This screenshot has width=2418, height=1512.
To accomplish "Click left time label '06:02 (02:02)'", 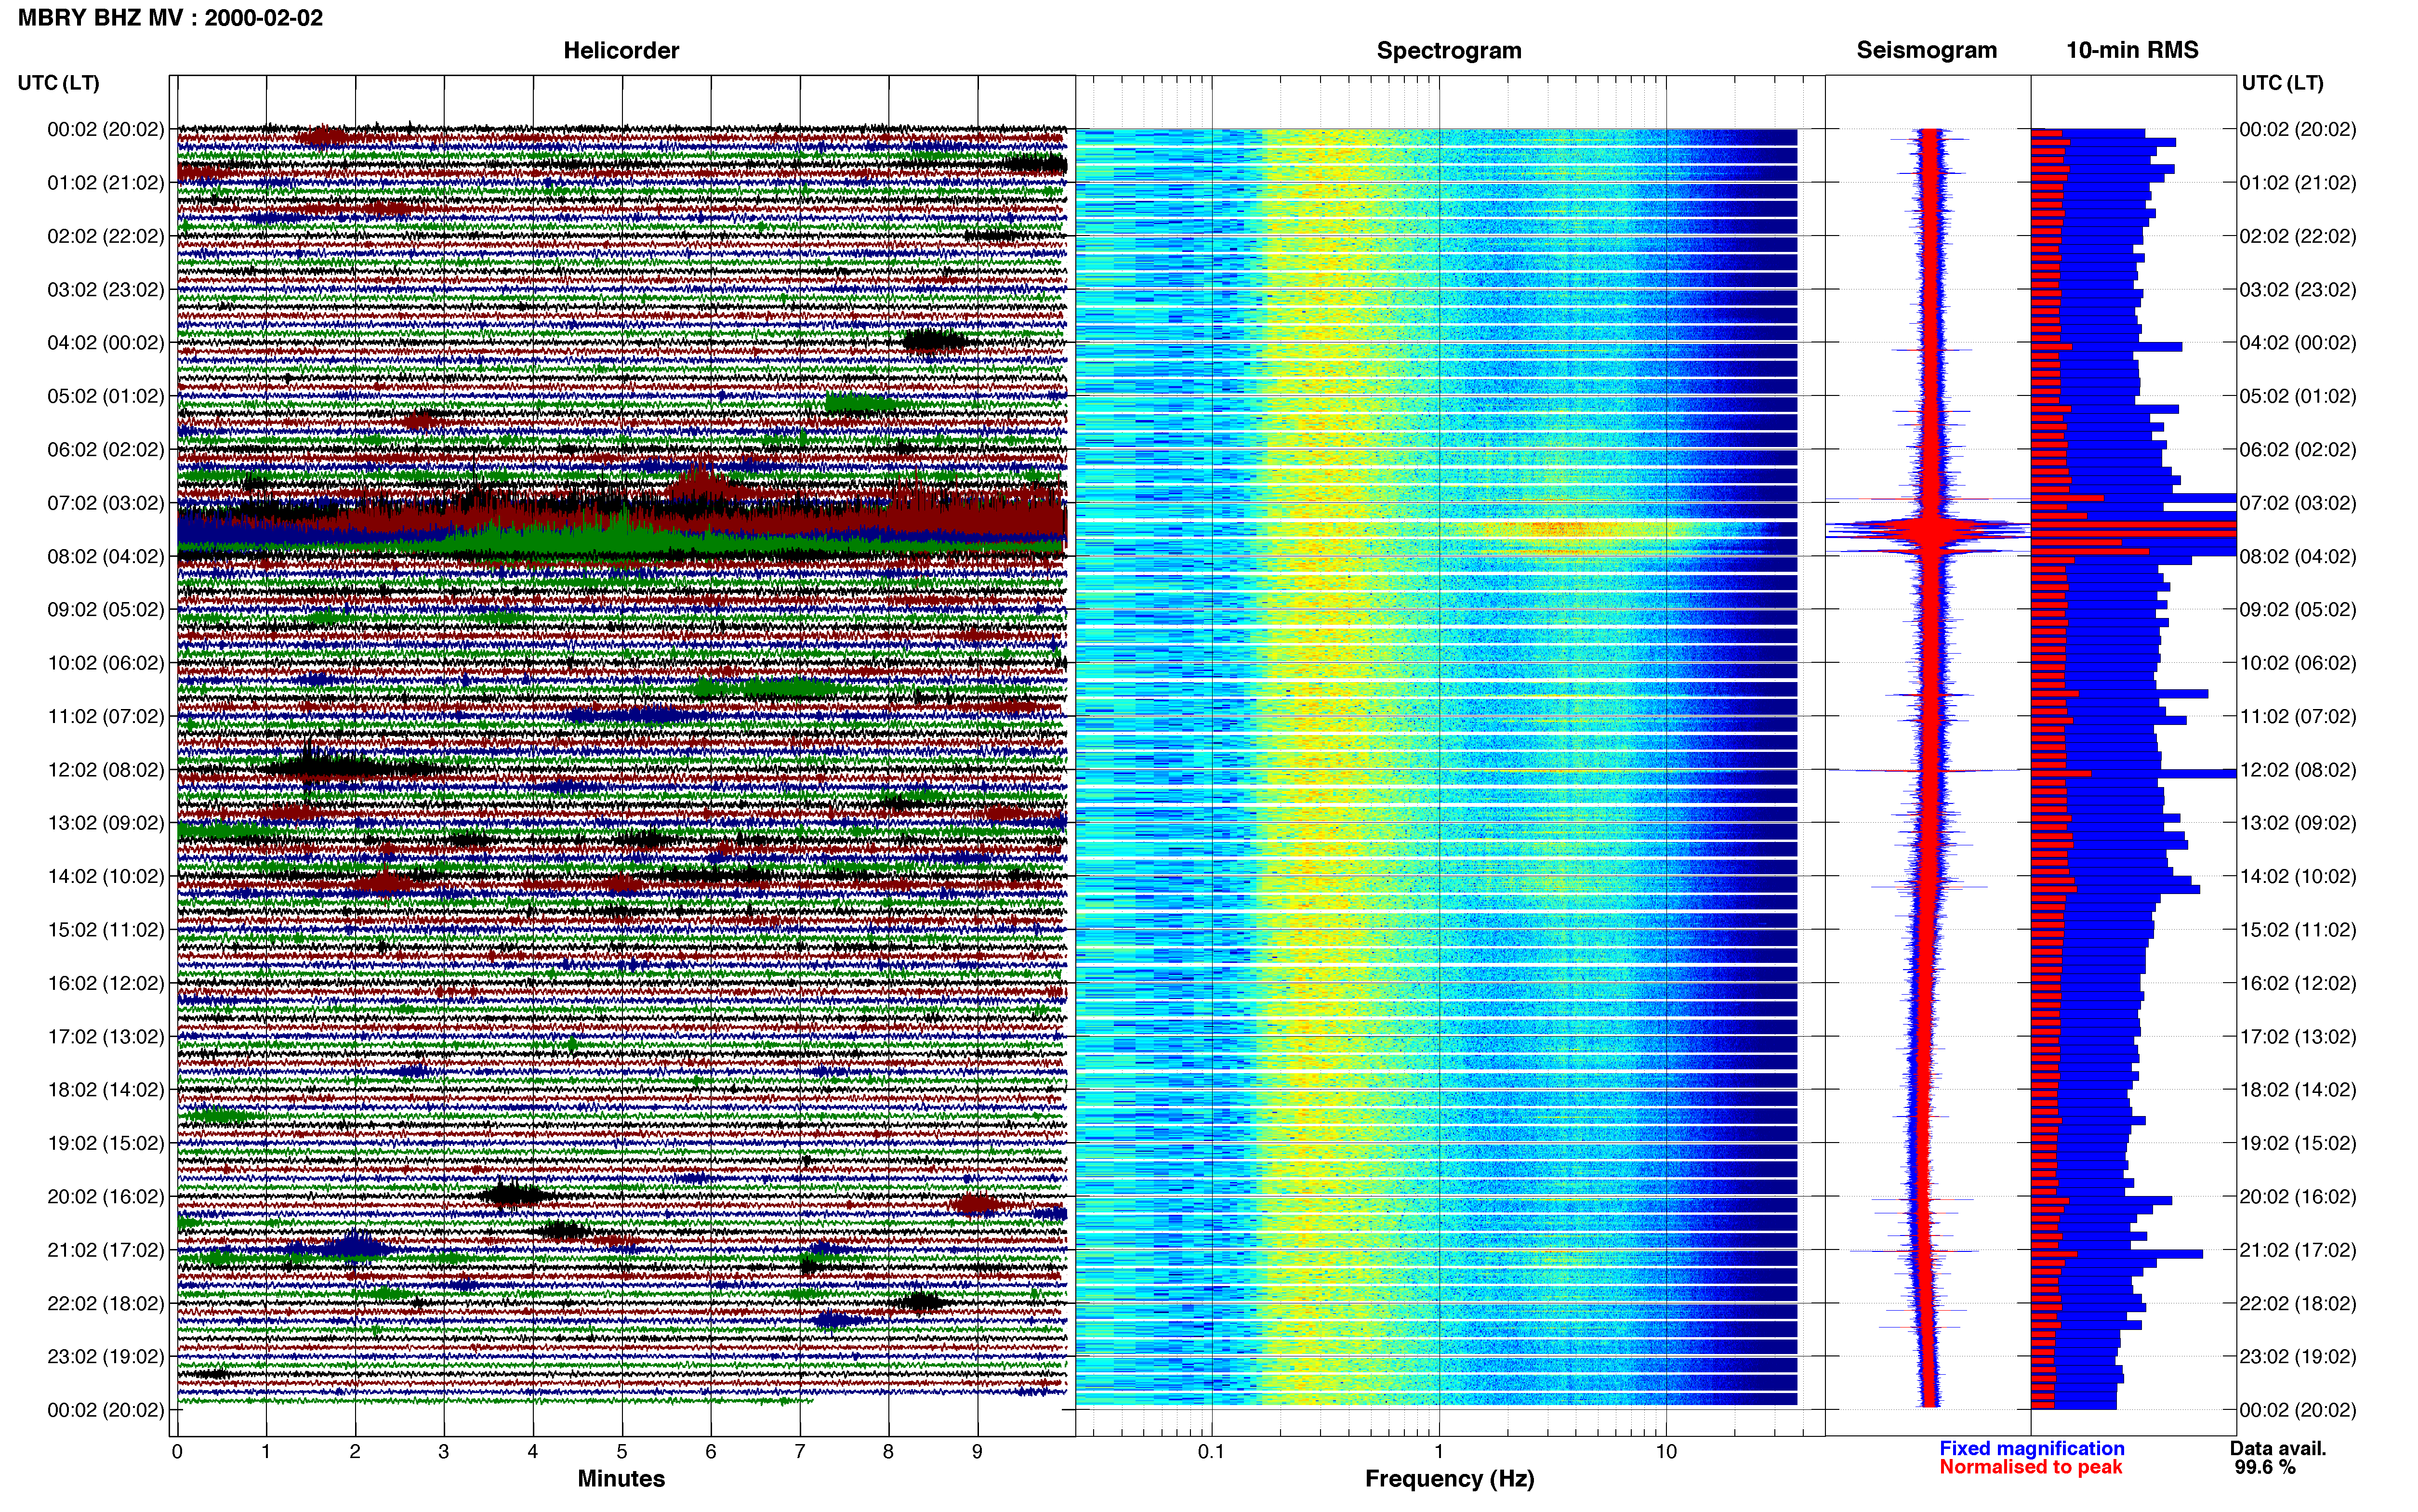I will [x=105, y=450].
